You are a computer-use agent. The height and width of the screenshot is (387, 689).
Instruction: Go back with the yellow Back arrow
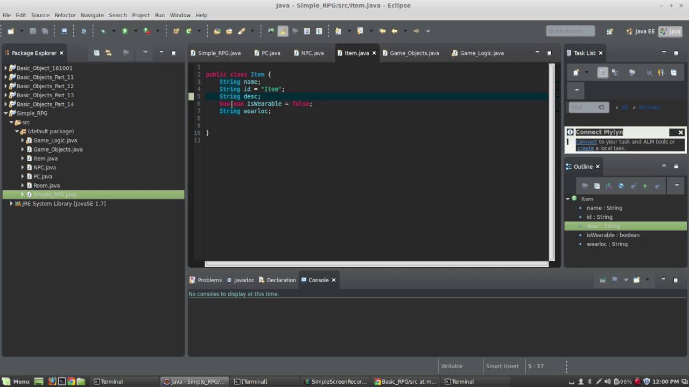[x=395, y=31]
